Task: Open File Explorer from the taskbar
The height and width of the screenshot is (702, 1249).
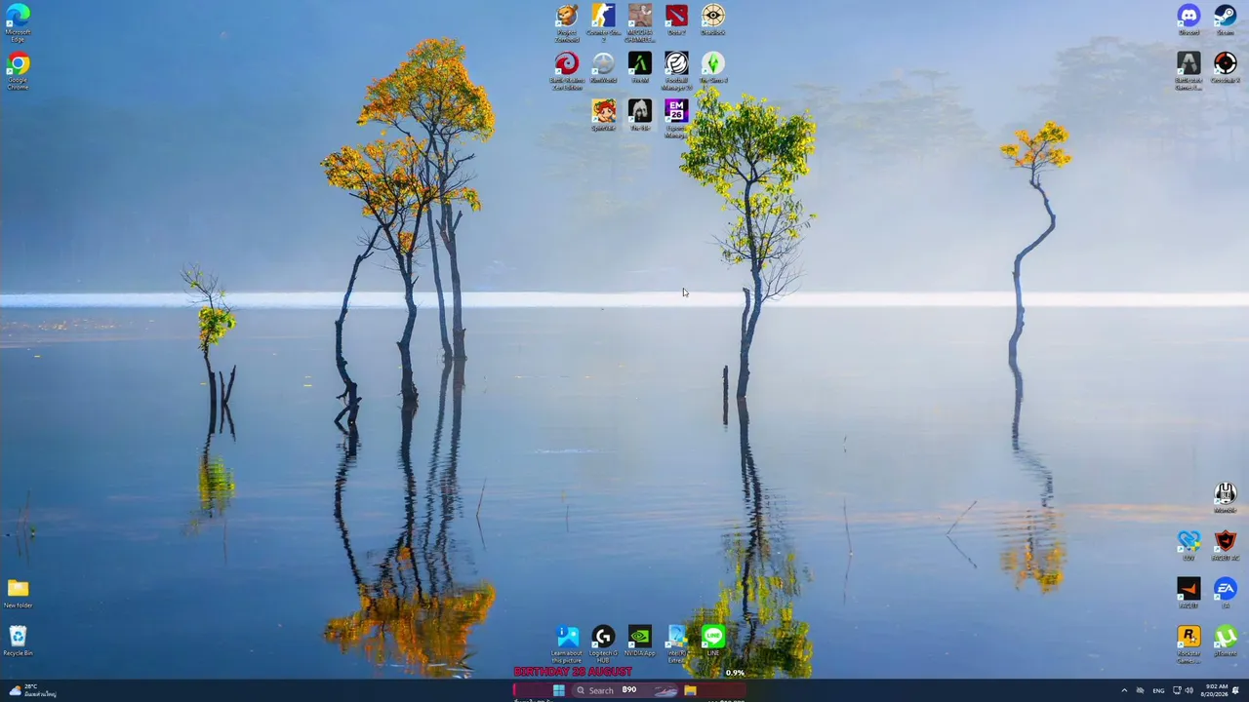Action: coord(691,690)
